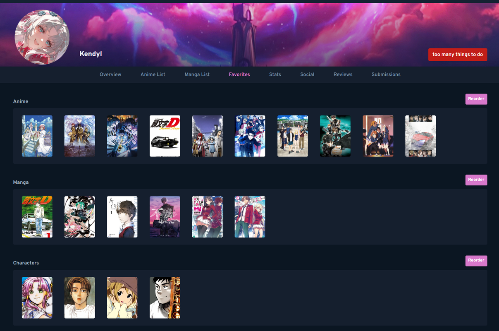Image resolution: width=499 pixels, height=331 pixels.
Task: Open the light novel cover with black-haired girl in red uniform
Action: (x=208, y=217)
